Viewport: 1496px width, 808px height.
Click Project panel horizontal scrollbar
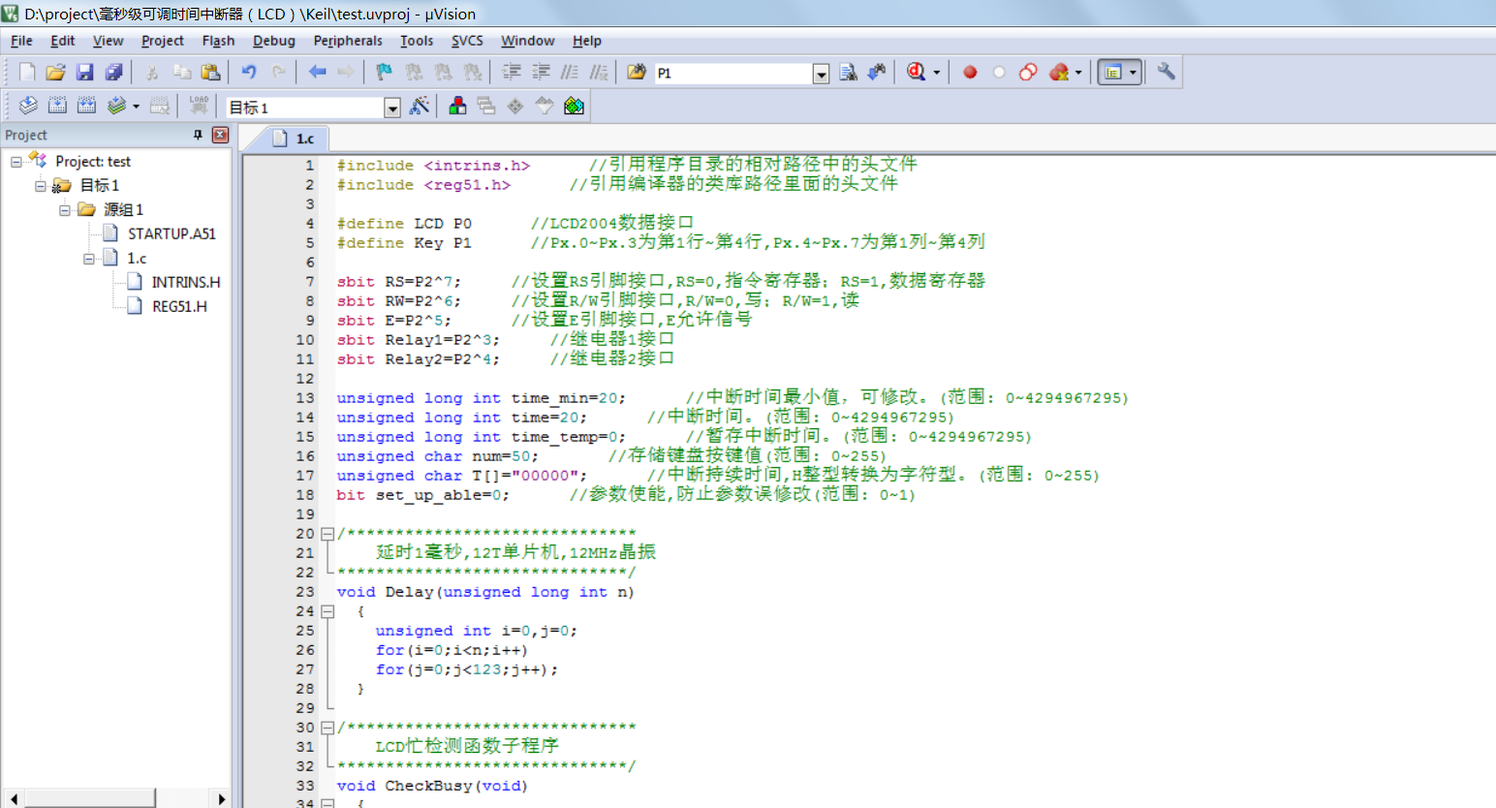[89, 798]
